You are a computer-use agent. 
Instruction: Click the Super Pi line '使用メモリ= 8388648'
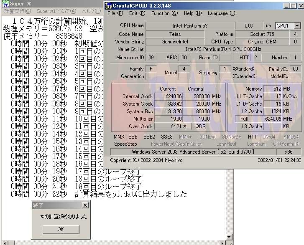click(43, 36)
